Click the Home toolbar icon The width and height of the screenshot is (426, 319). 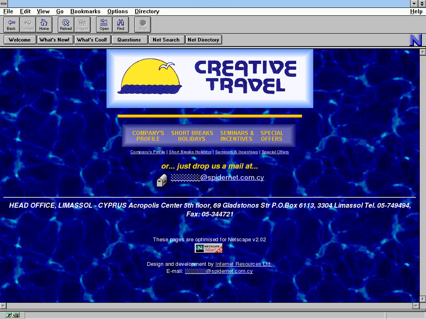pyautogui.click(x=44, y=25)
